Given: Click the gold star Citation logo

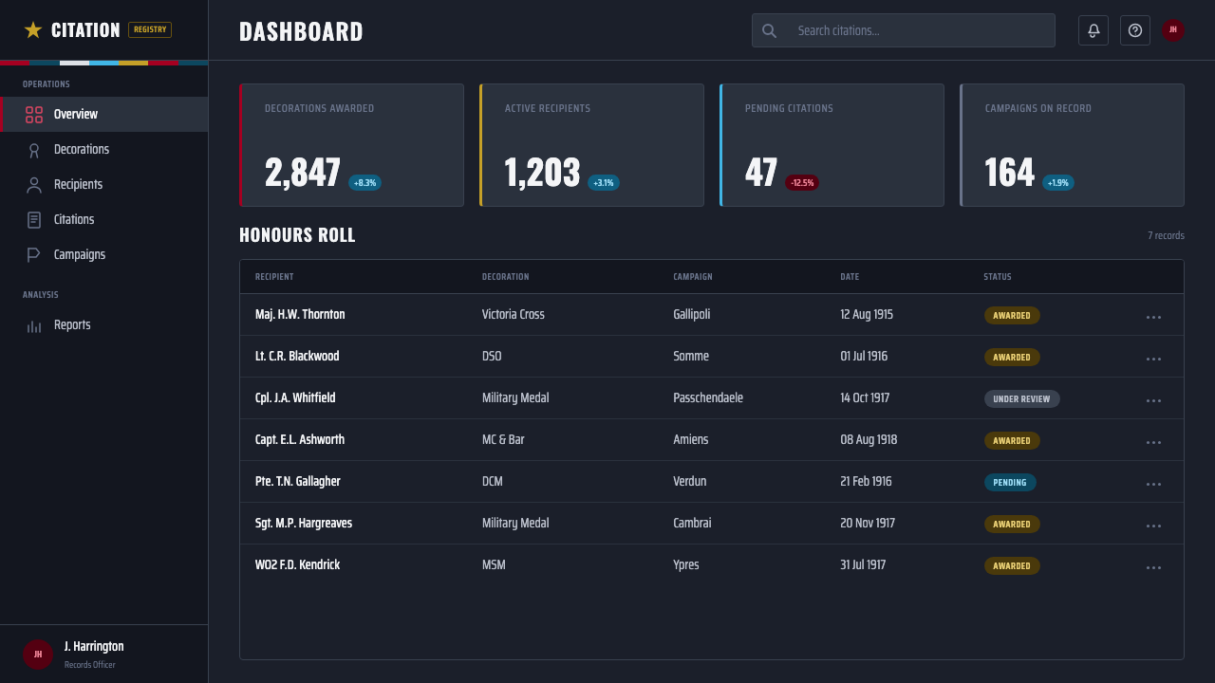Looking at the screenshot, I should click(x=33, y=30).
